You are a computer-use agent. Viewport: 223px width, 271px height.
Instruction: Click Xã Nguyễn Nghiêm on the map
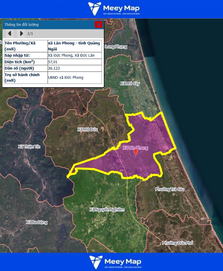107,209
